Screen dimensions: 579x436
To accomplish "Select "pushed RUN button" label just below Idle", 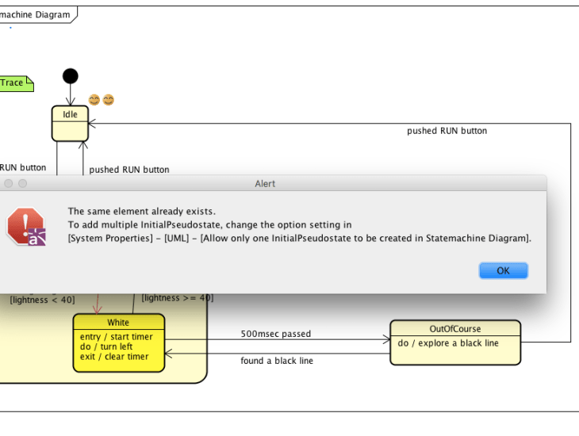I will [x=128, y=170].
